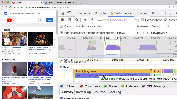177x99 pixels.
Task: Toggle the Listeners checkbox
Action: 123,86
